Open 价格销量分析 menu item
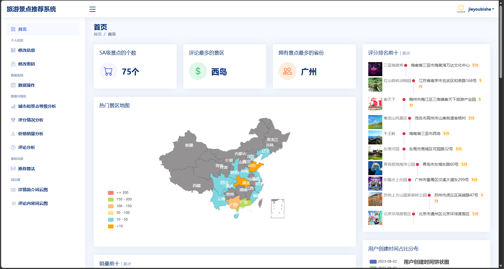This screenshot has width=504, height=269. (43, 134)
